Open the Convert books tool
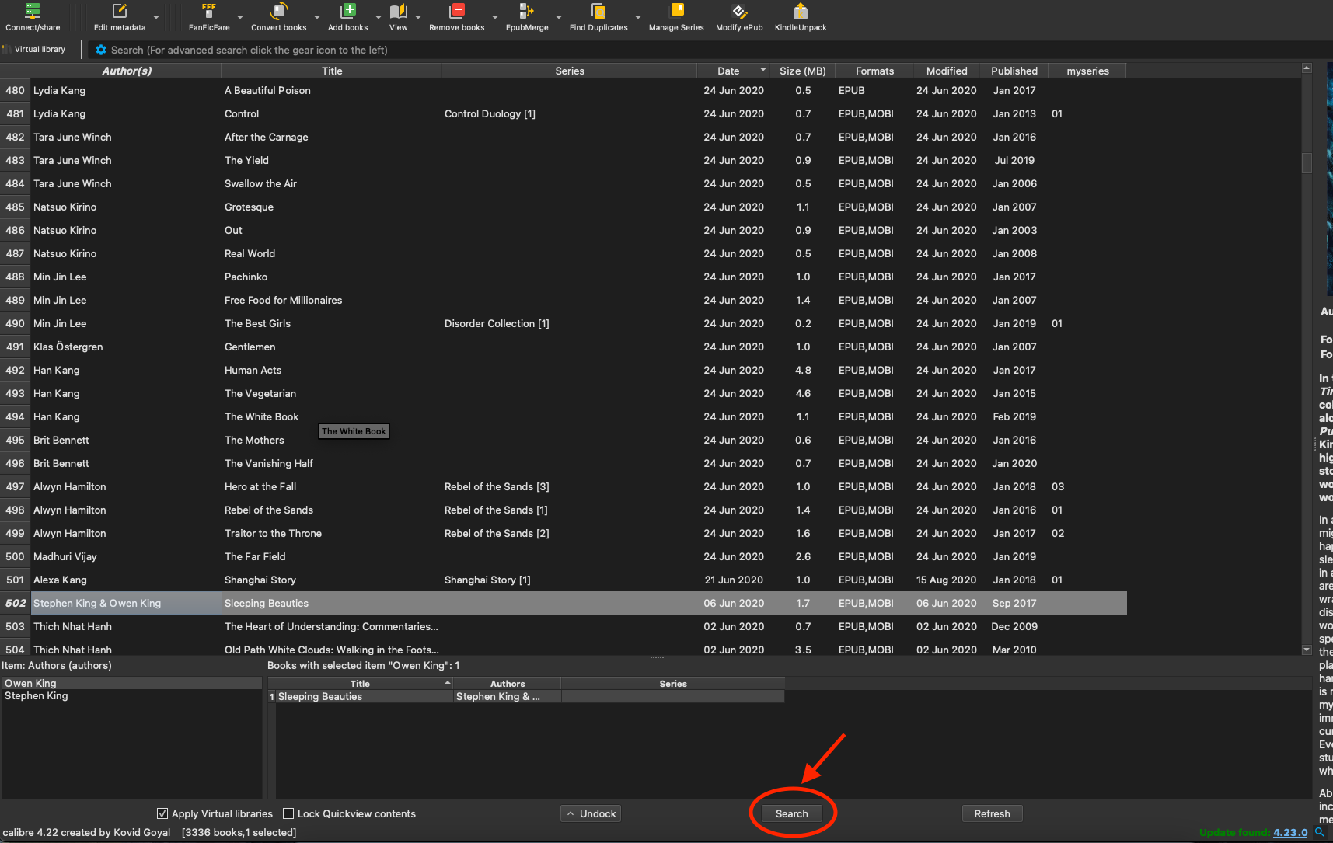 [278, 17]
